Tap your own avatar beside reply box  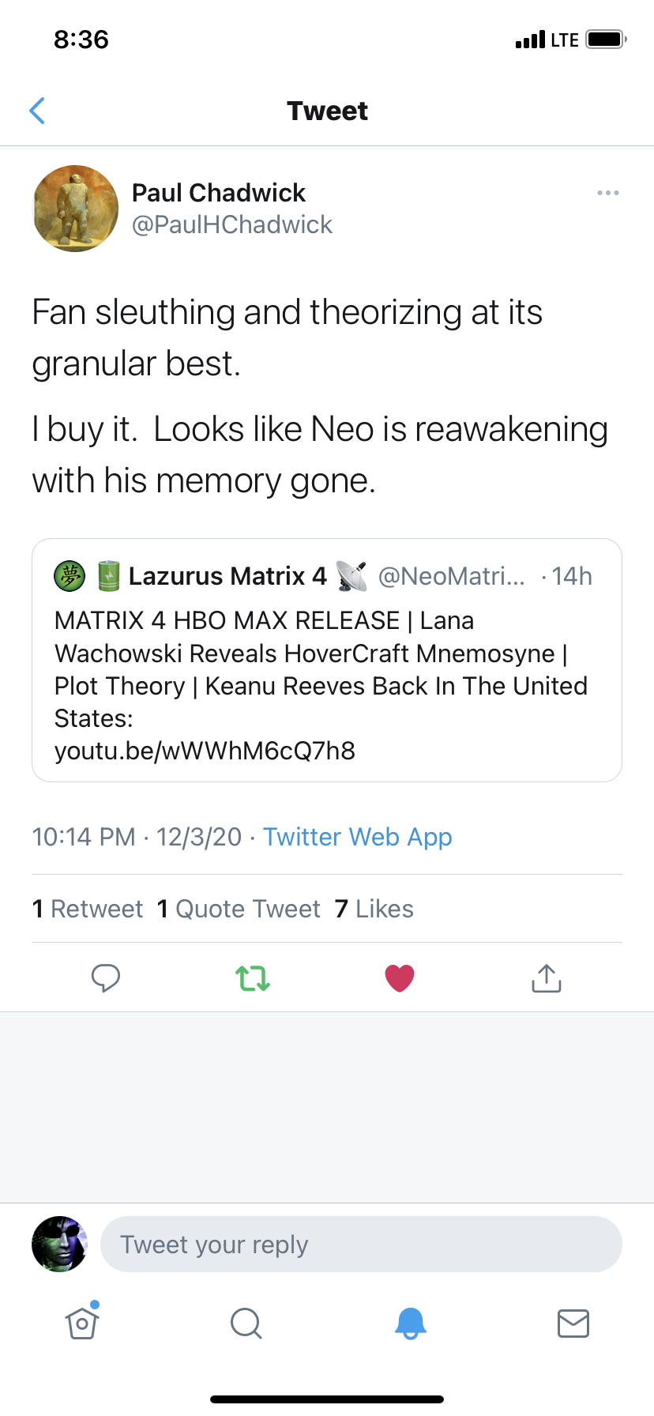(x=59, y=1245)
